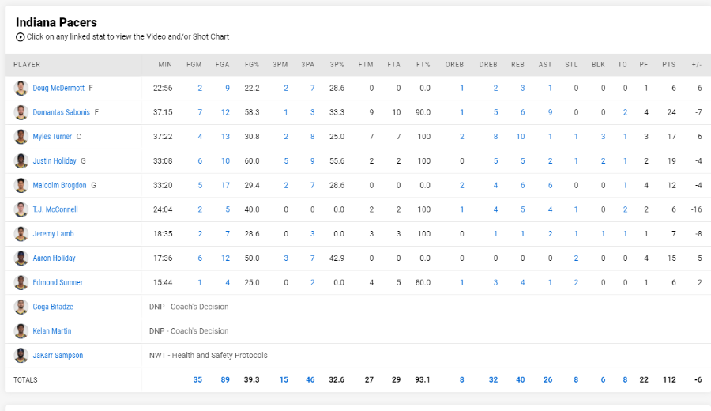This screenshot has width=711, height=411.
Task: Click Domantas Sabonis's player headshot
Action: tap(21, 112)
